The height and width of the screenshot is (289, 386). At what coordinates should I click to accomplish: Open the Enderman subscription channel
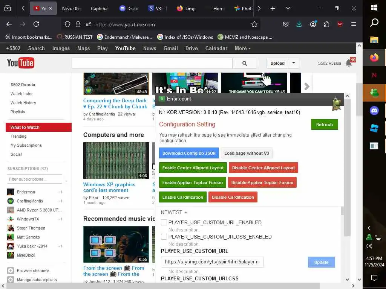point(26,192)
